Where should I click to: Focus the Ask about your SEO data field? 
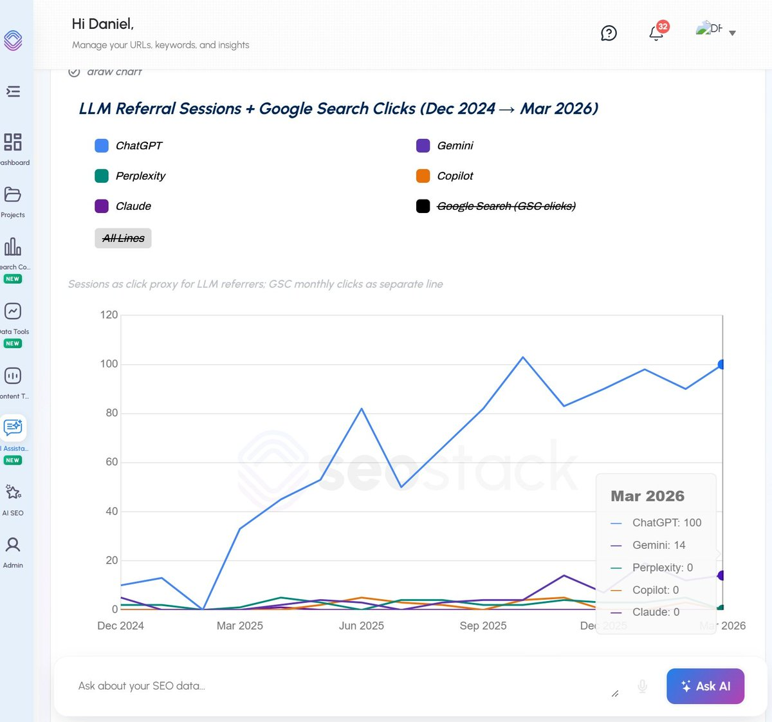pyautogui.click(x=335, y=686)
